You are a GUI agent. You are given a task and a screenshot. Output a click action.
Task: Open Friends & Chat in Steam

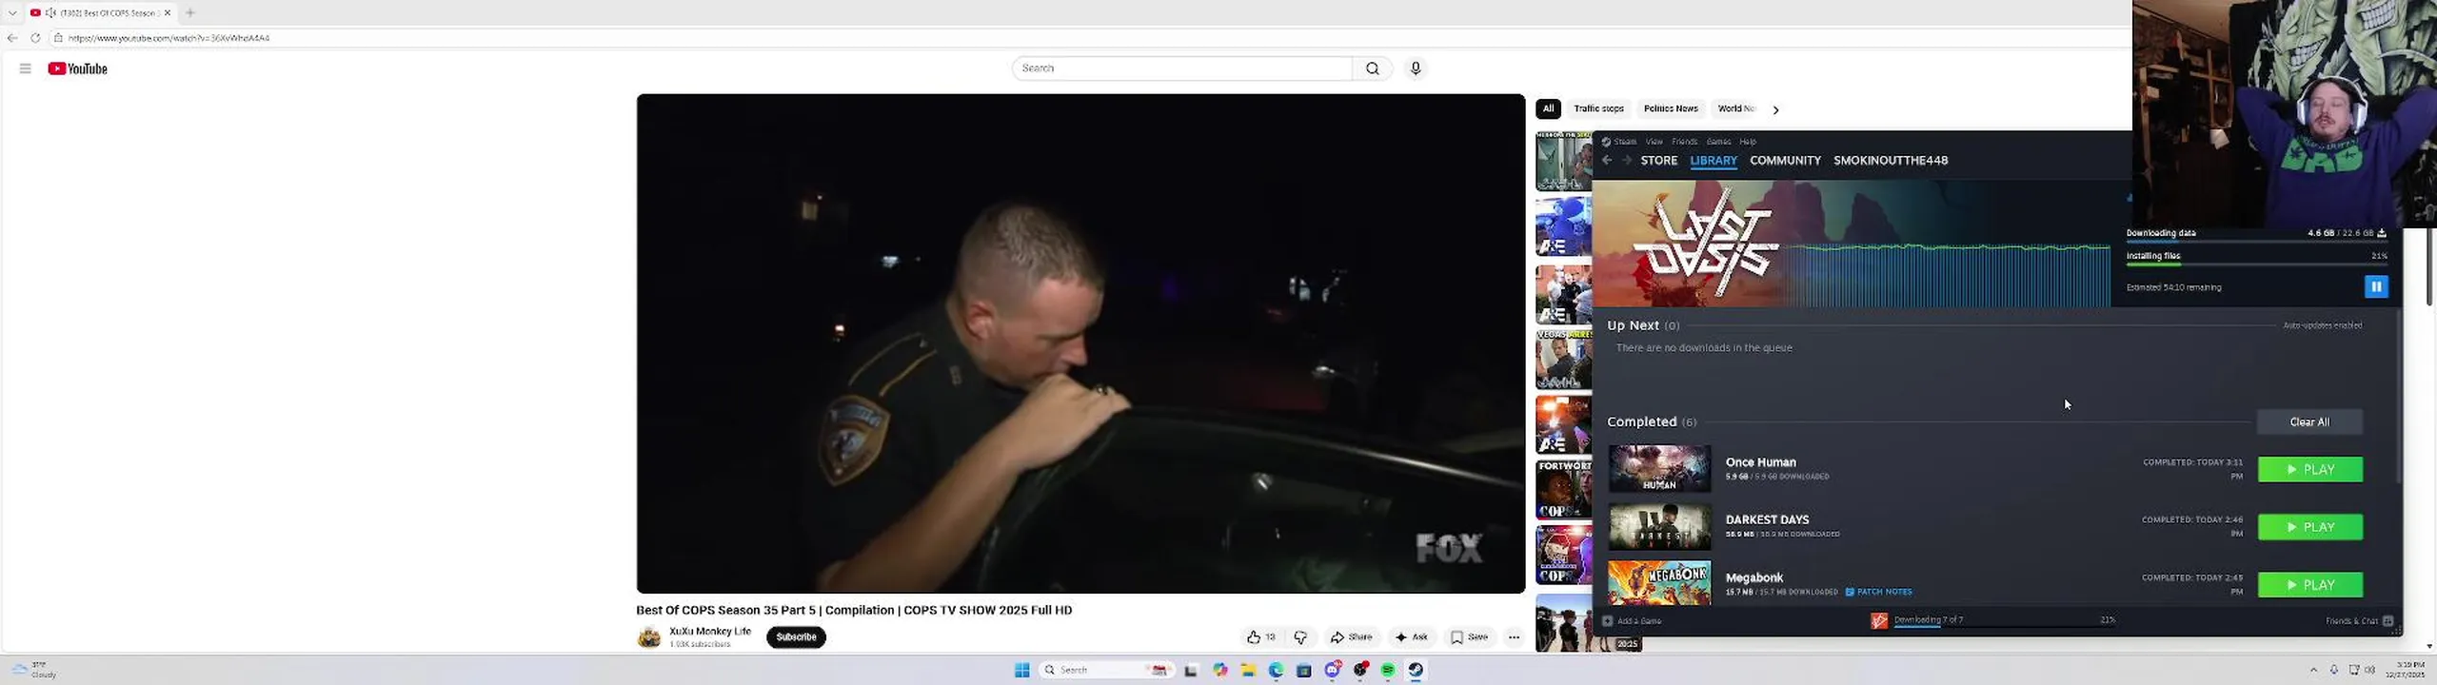tap(2358, 621)
